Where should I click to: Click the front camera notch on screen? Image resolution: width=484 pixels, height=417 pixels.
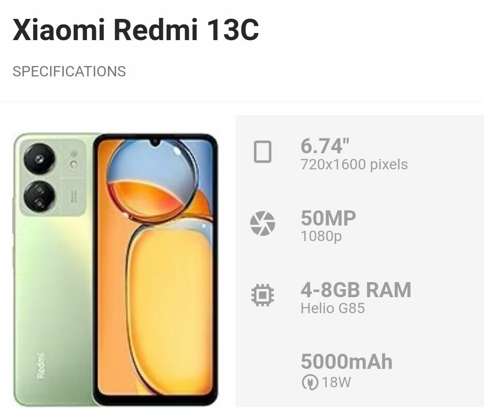coord(155,142)
